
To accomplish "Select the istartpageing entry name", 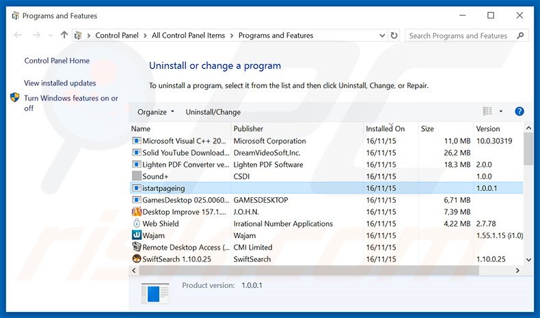I will (163, 188).
